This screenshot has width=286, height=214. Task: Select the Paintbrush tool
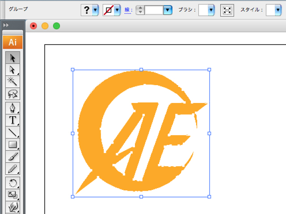point(13,156)
